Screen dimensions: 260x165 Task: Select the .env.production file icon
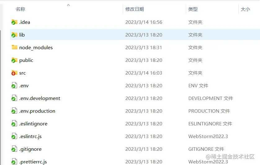click(14, 111)
